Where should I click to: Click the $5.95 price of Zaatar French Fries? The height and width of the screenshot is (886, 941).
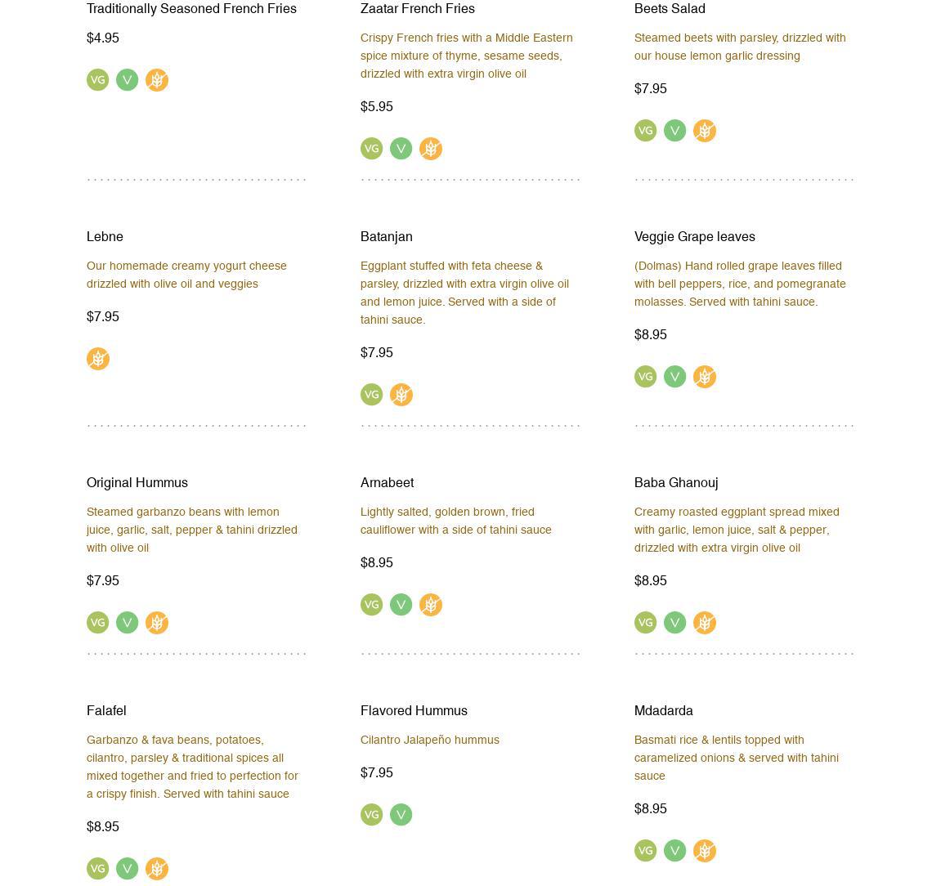pos(377,106)
